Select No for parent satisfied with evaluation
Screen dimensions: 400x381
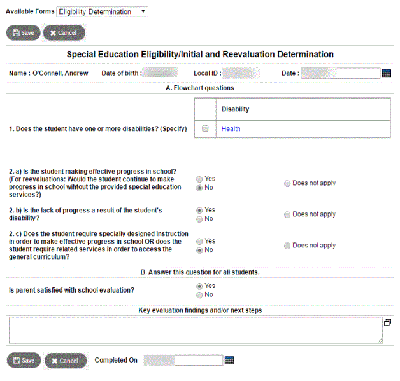[x=201, y=295]
